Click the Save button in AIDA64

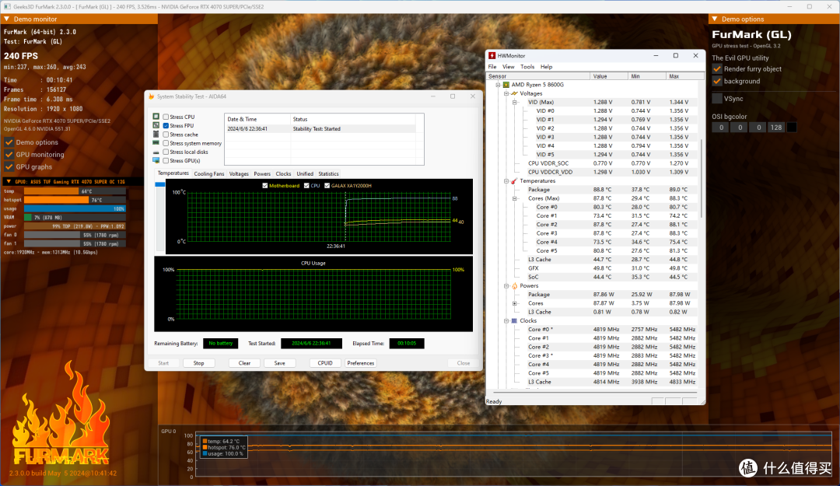tap(280, 363)
